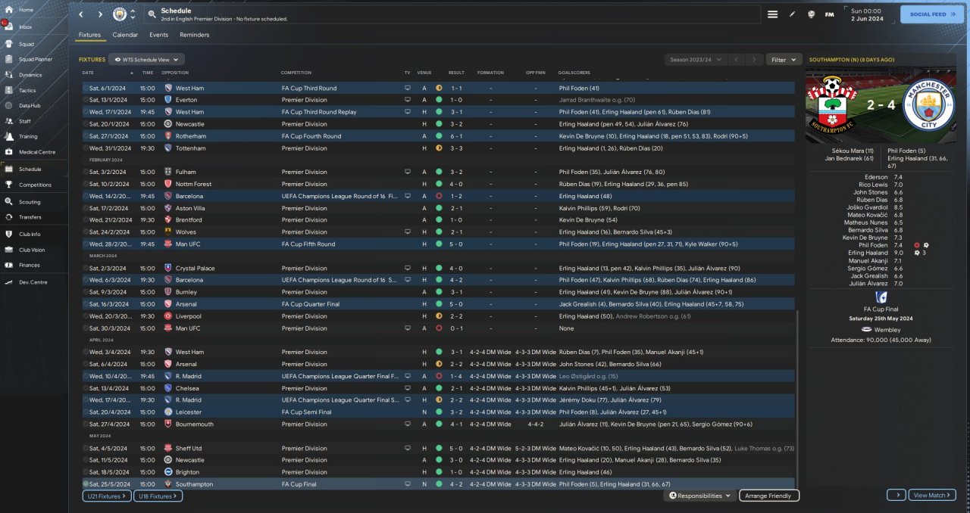Select the Southampton FA Cup Final row marker

(86, 483)
